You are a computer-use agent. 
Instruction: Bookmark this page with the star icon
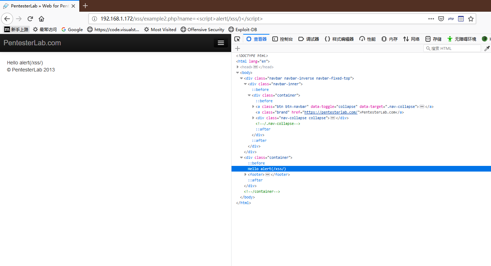click(470, 19)
